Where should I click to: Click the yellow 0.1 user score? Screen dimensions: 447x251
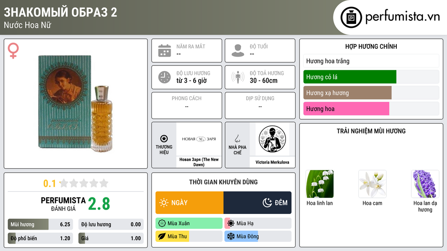[x=50, y=183]
